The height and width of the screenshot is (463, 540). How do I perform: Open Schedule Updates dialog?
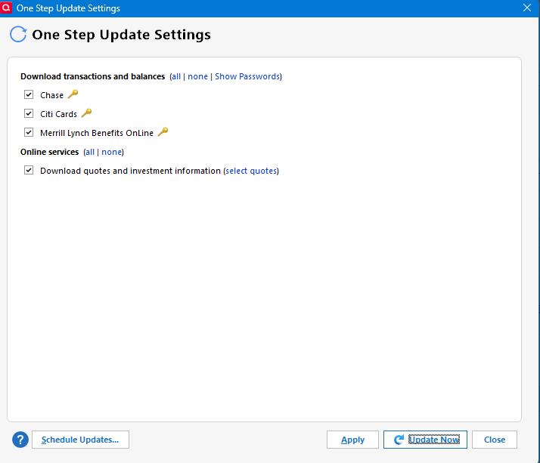(x=81, y=440)
